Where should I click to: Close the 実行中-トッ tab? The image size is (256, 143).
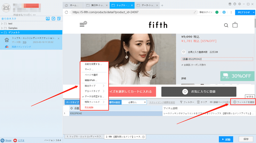[107, 5]
